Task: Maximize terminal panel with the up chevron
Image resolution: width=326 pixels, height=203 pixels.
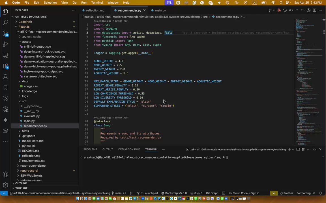Action: tap(314, 149)
